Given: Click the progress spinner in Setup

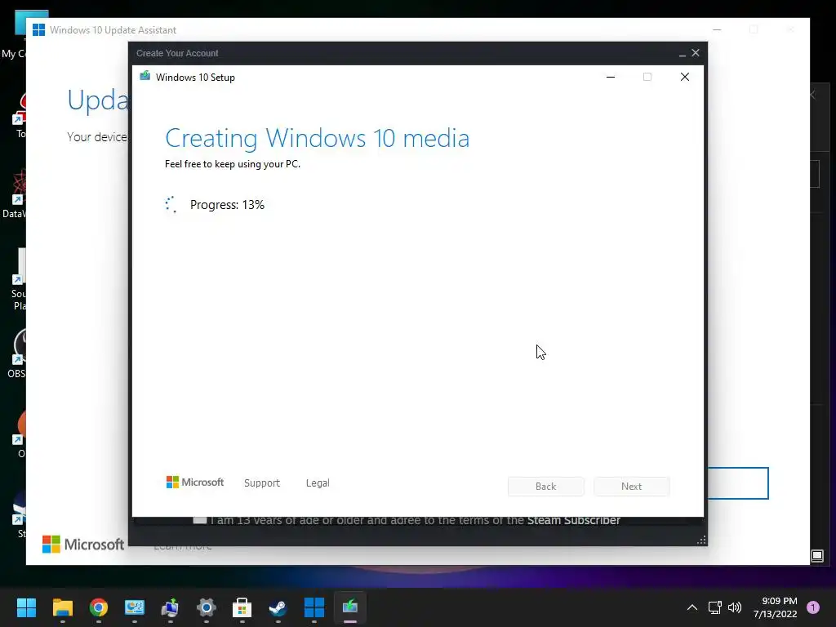Looking at the screenshot, I should pos(171,204).
